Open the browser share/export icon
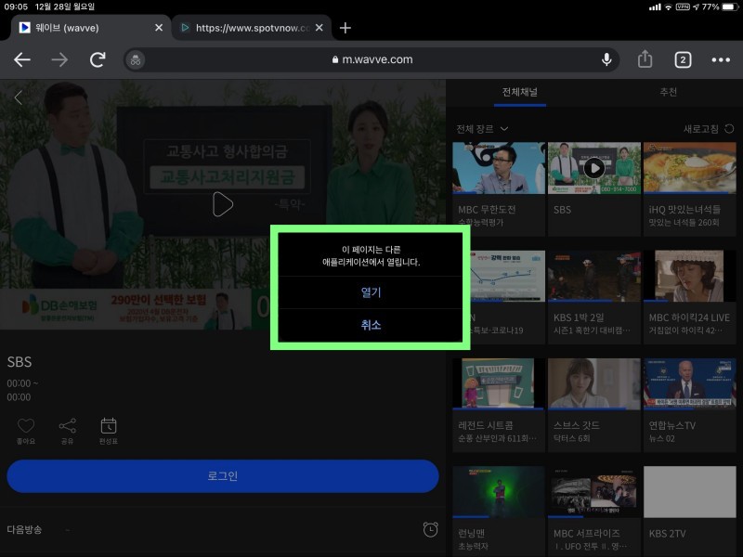The width and height of the screenshot is (743, 557). pos(645,58)
